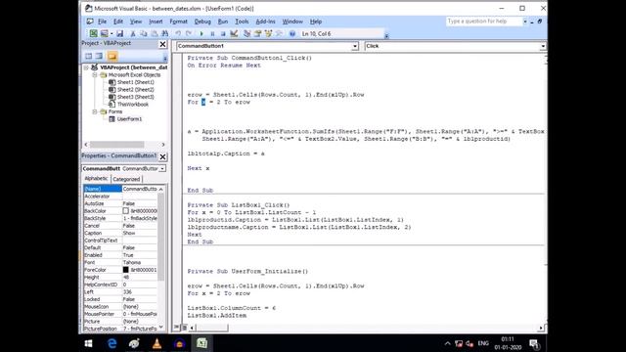Click the Copy toolbar icon

point(144,34)
